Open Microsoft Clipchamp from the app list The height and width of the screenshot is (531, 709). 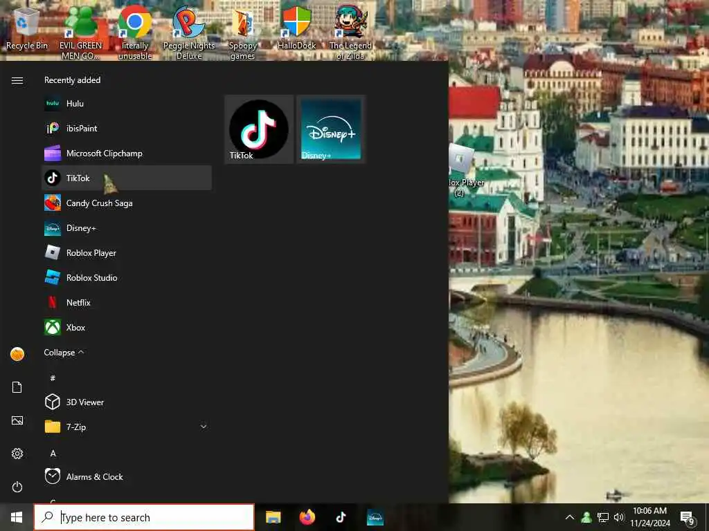[x=126, y=153]
